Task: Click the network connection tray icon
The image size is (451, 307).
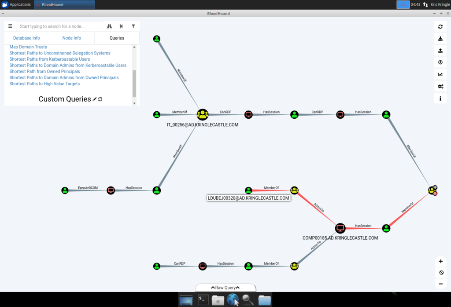Action: pos(425,4)
